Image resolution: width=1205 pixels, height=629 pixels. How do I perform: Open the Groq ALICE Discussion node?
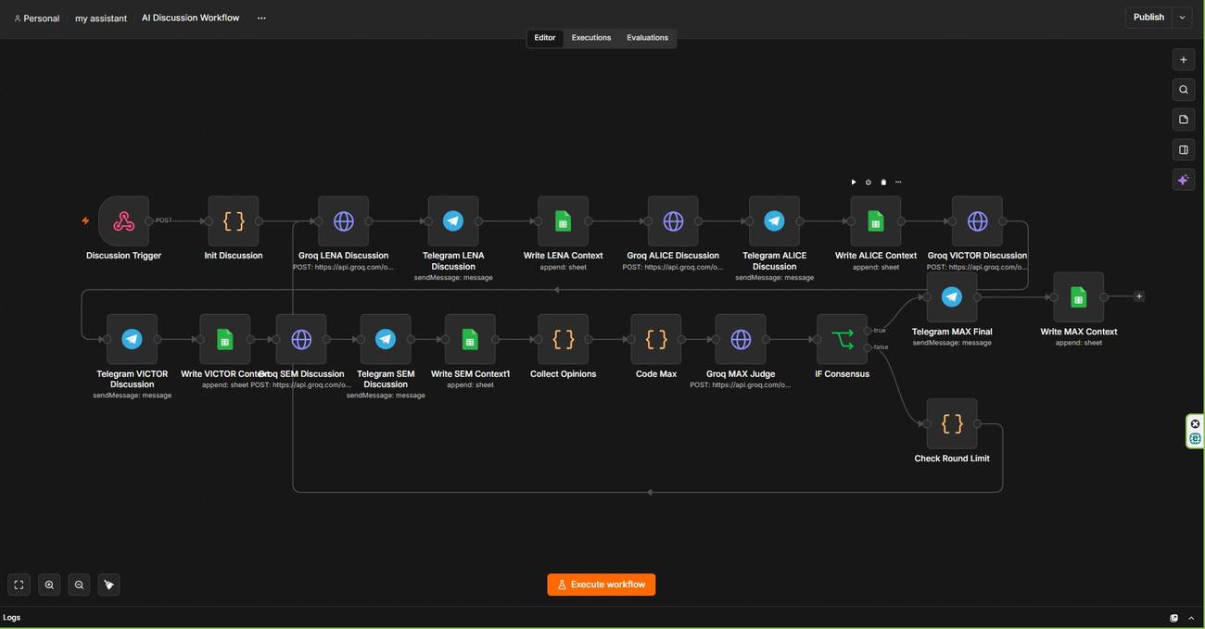click(673, 221)
